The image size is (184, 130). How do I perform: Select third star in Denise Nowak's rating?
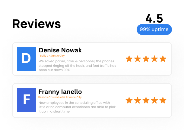pos(146,59)
